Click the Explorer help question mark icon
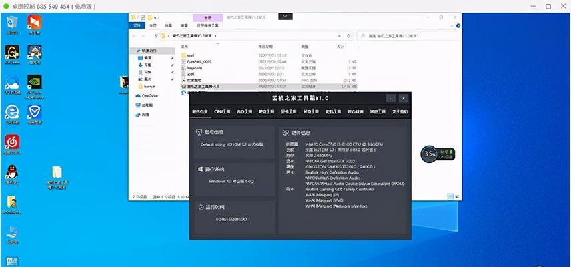Viewport: 571px width, 267px height. (x=458, y=26)
